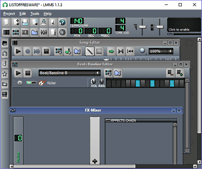Open the instrument plugins sidebar tab

click(4, 43)
